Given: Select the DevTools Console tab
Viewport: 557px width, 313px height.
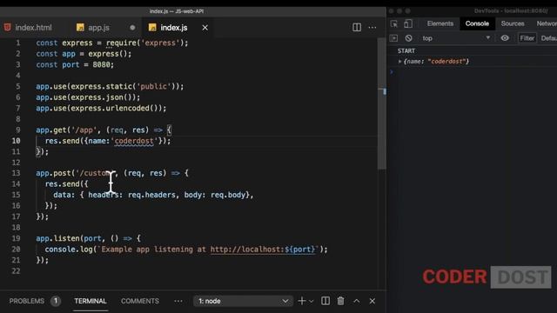Looking at the screenshot, I should [477, 23].
